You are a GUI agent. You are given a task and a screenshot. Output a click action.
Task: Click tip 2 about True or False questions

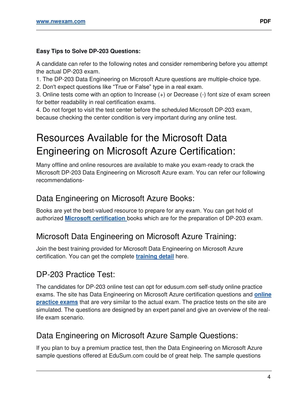coord(119,87)
